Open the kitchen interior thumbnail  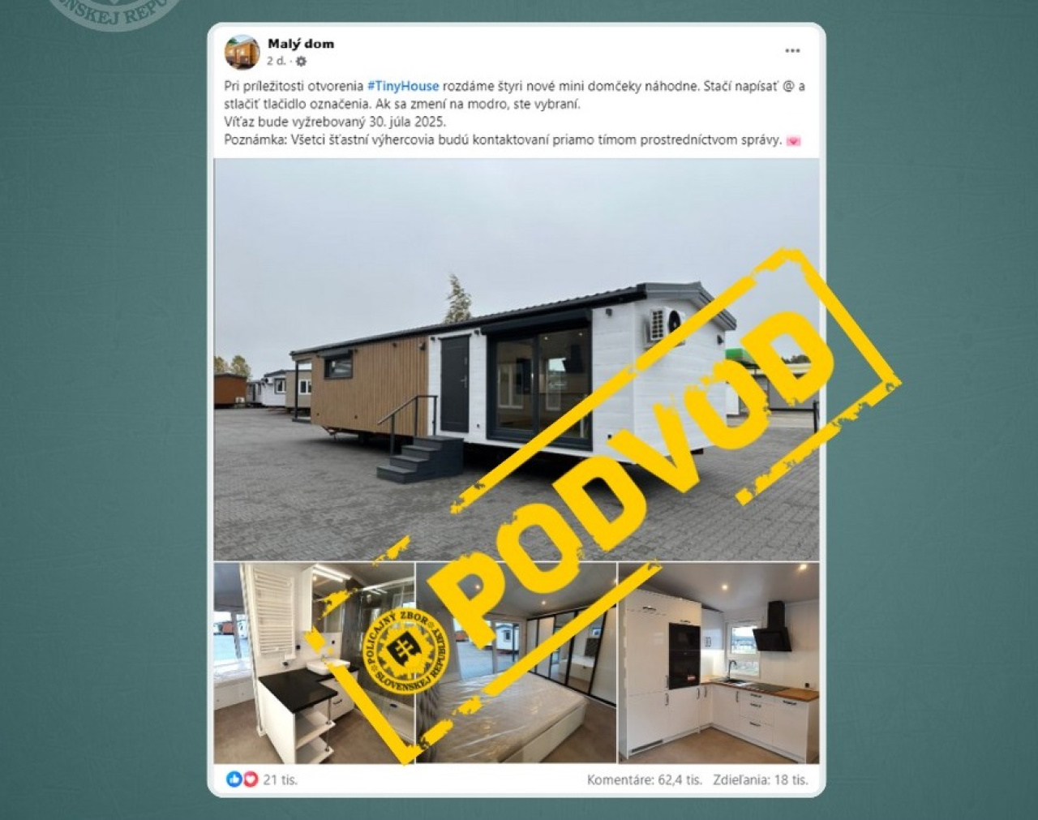[x=718, y=663]
